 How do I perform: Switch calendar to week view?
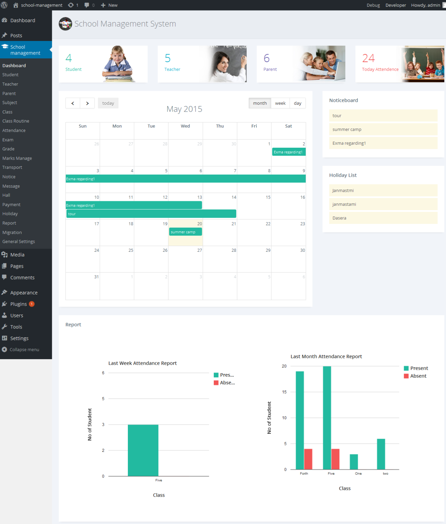click(x=280, y=103)
